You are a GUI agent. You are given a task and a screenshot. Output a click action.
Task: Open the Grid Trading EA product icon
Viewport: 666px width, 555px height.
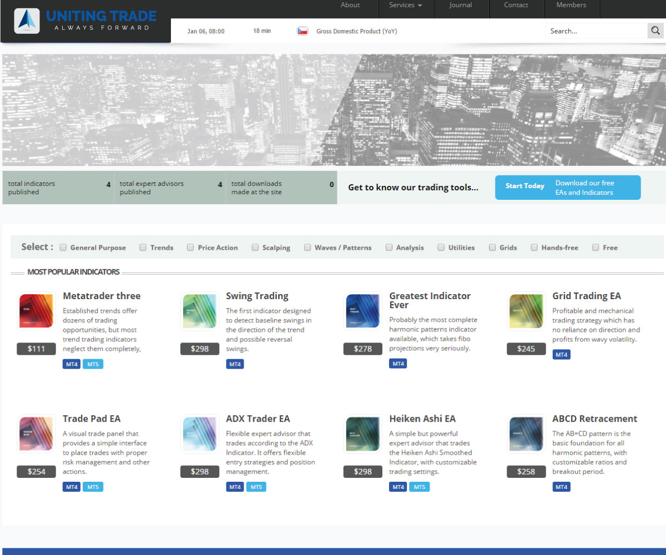[x=526, y=311]
